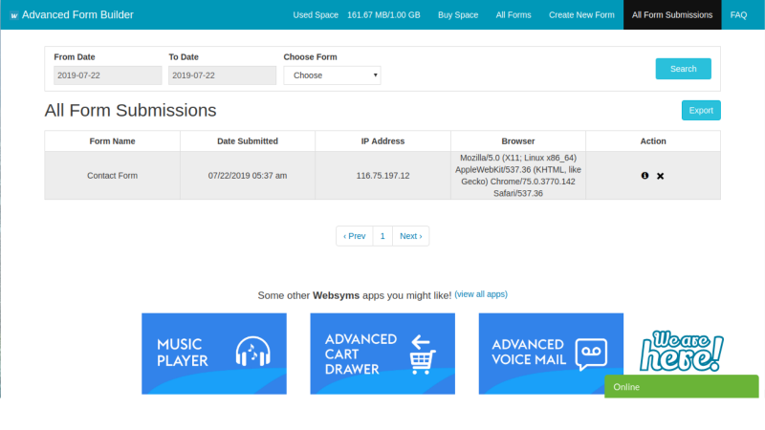The height and width of the screenshot is (430, 765).
Task: Click the Mozilla/5.0 browser string cell
Action: tap(518, 176)
